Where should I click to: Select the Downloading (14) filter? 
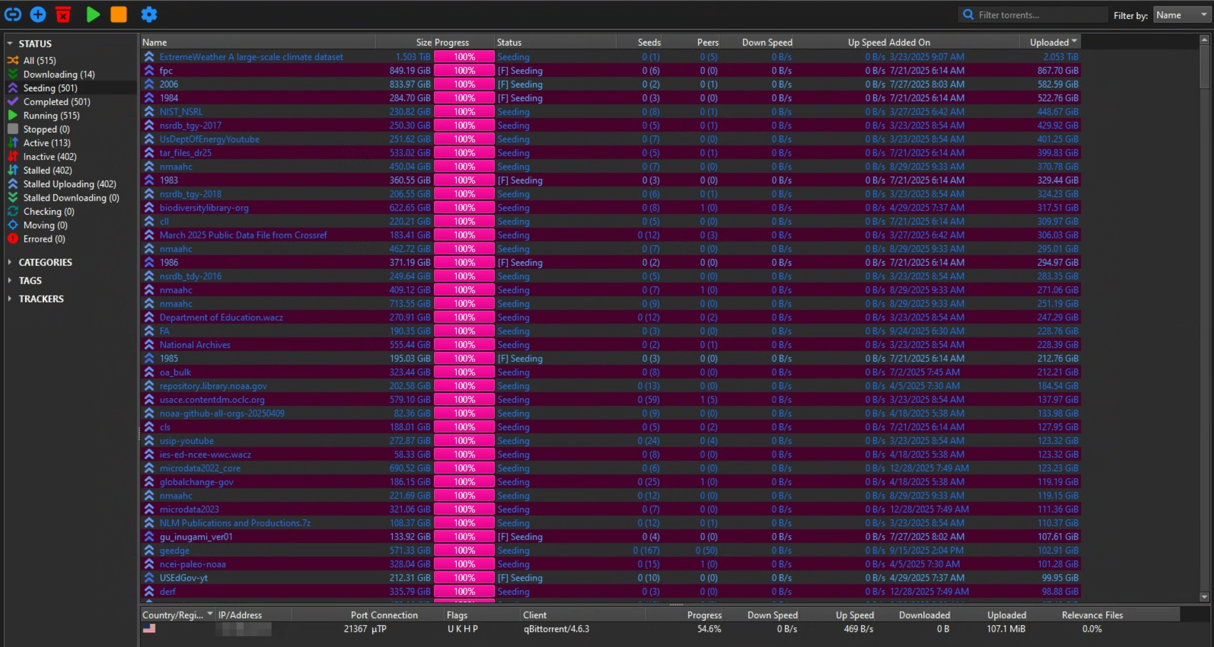point(59,74)
